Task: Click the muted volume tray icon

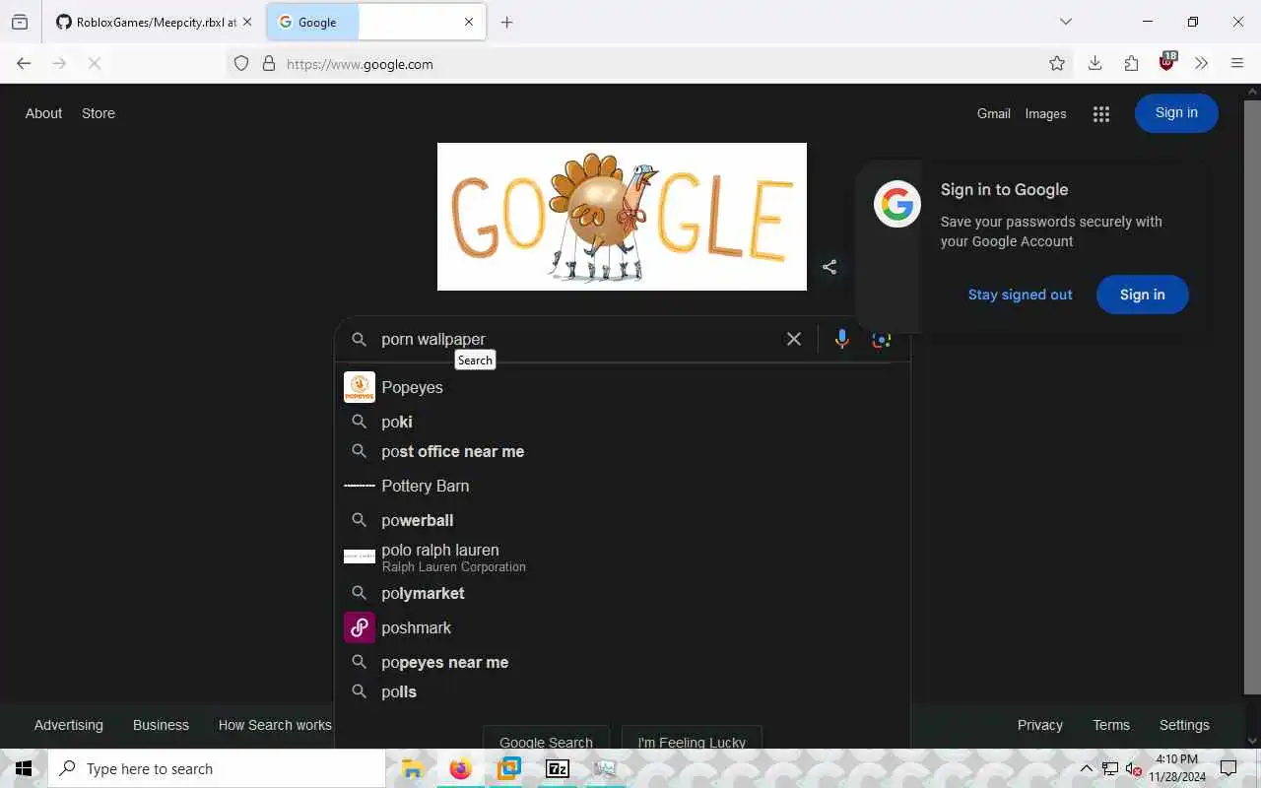Action: (x=1133, y=769)
